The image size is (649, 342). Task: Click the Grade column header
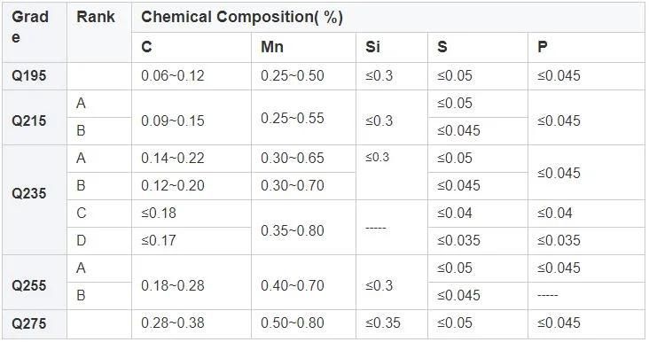35,32
